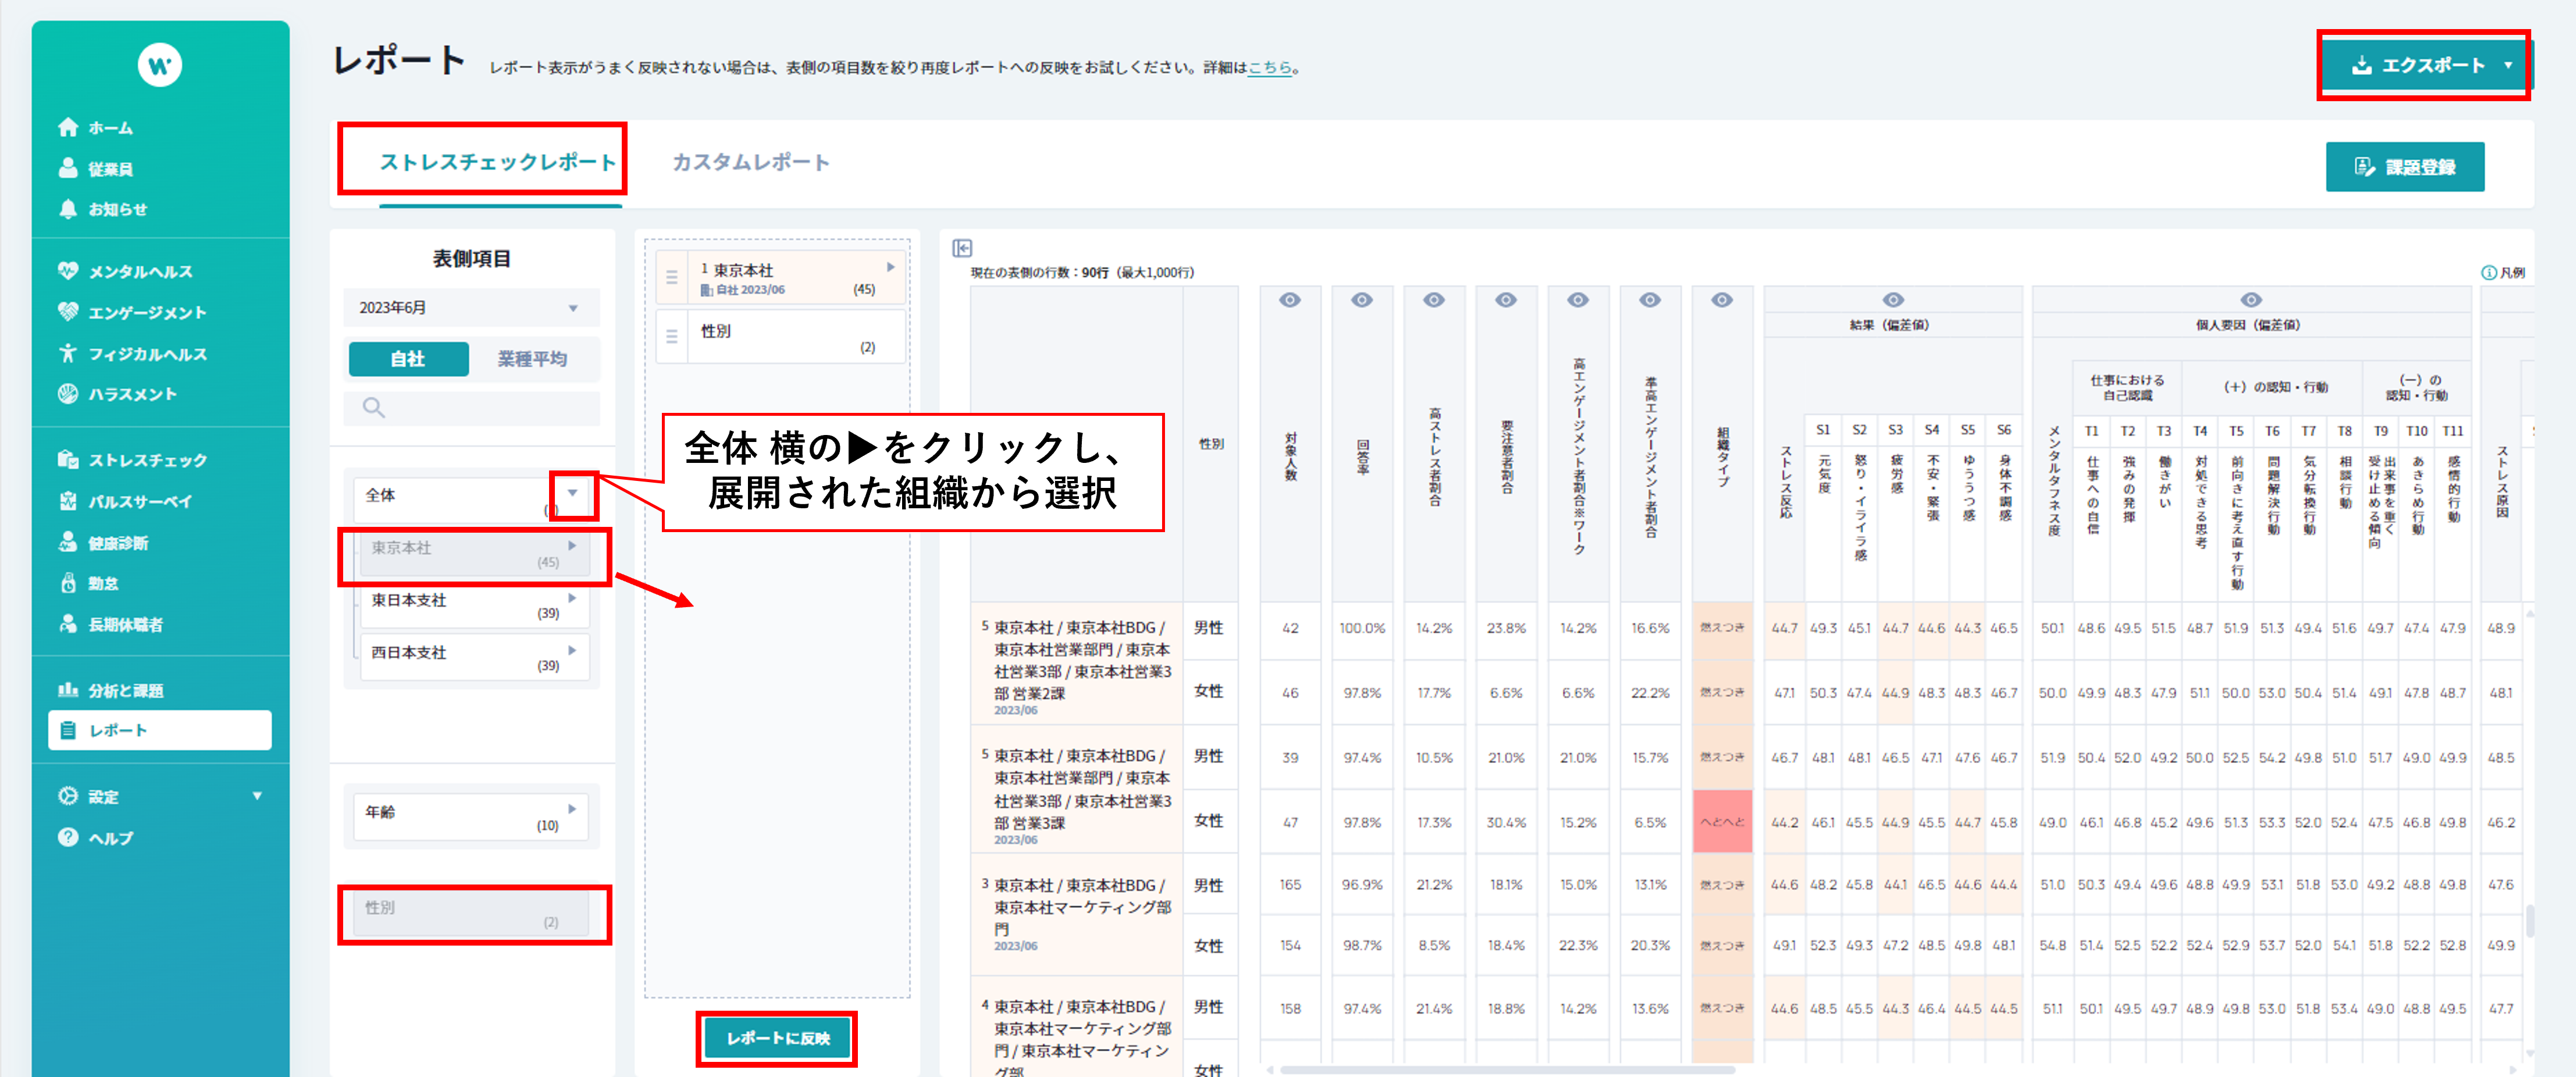Select the 性別 item in left list
Image resolution: width=2576 pixels, height=1077 pixels.
pos(470,914)
